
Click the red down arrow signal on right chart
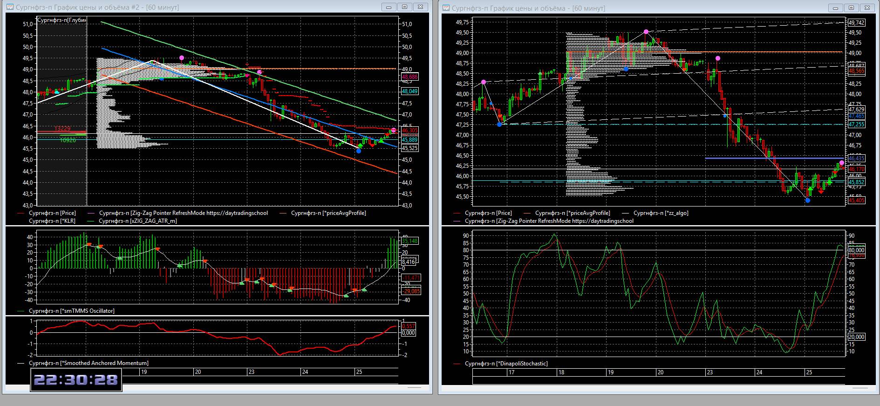click(820, 191)
